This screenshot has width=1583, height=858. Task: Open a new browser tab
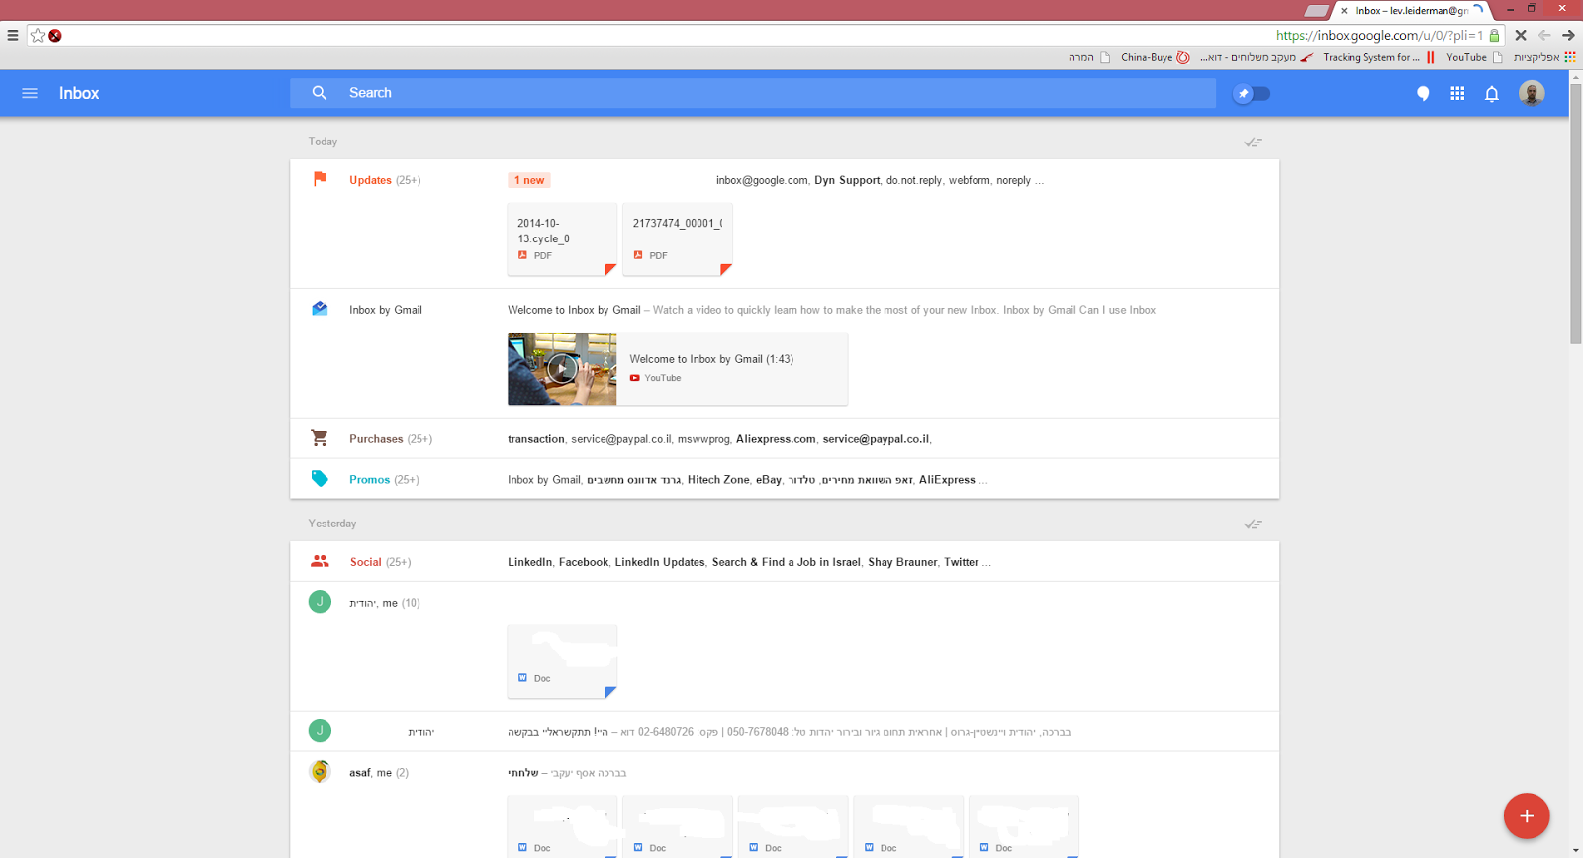(x=1316, y=11)
